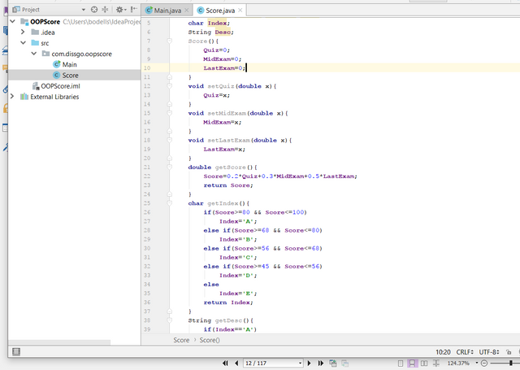Open UTF-8 encoding selector
Image resolution: width=520 pixels, height=370 pixels.
(x=489, y=352)
